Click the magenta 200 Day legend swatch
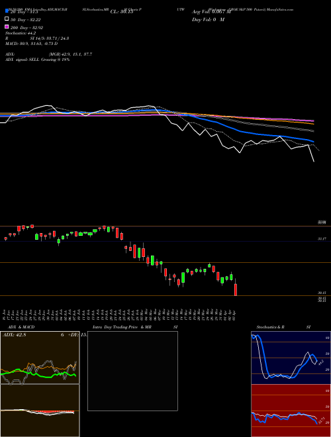331x437 pixels. pyautogui.click(x=7, y=26)
